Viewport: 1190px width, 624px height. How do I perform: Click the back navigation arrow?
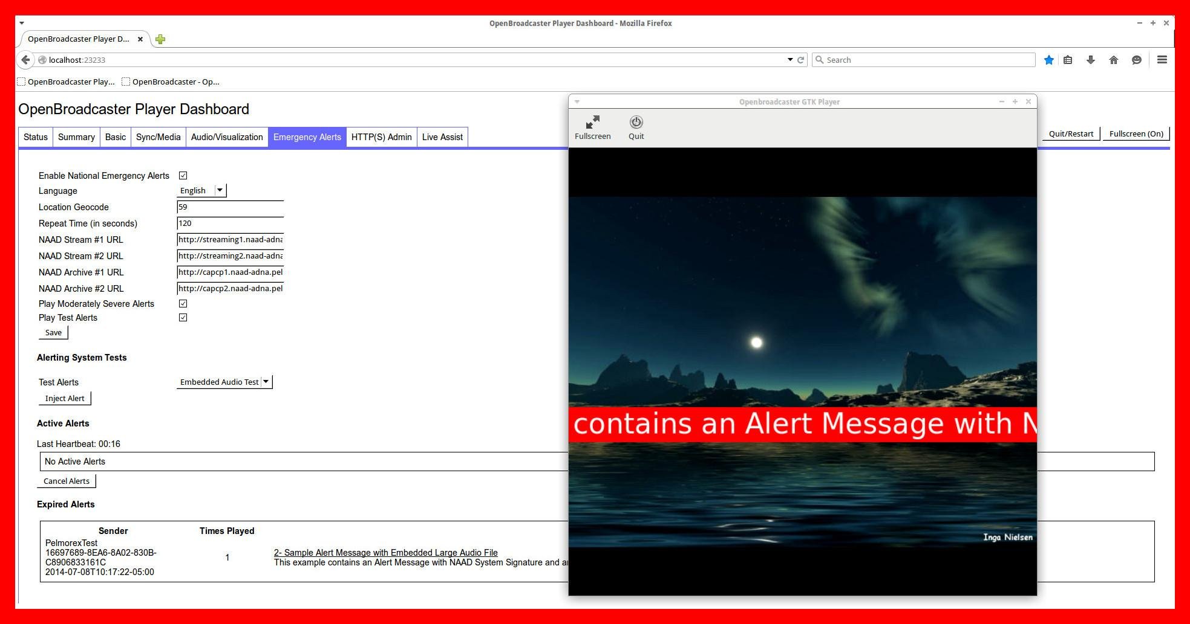click(x=25, y=60)
